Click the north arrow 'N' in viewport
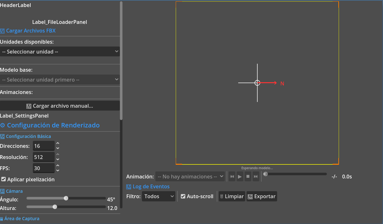 pyautogui.click(x=282, y=83)
